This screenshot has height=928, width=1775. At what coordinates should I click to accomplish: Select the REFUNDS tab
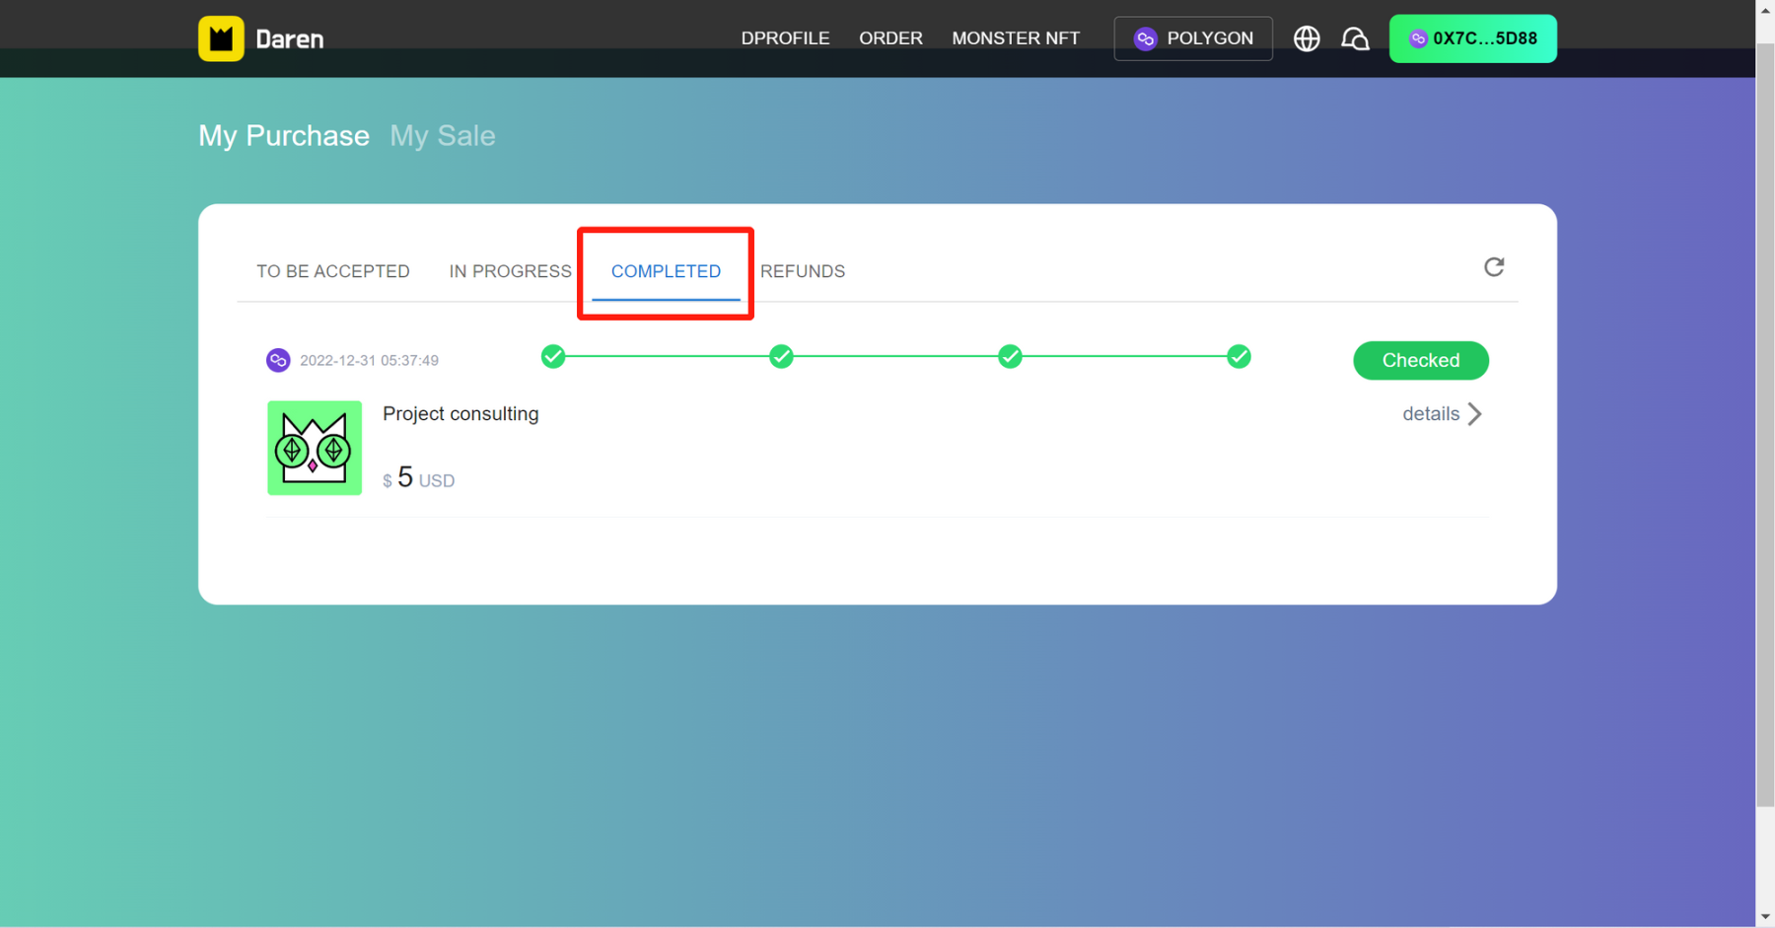pos(802,271)
